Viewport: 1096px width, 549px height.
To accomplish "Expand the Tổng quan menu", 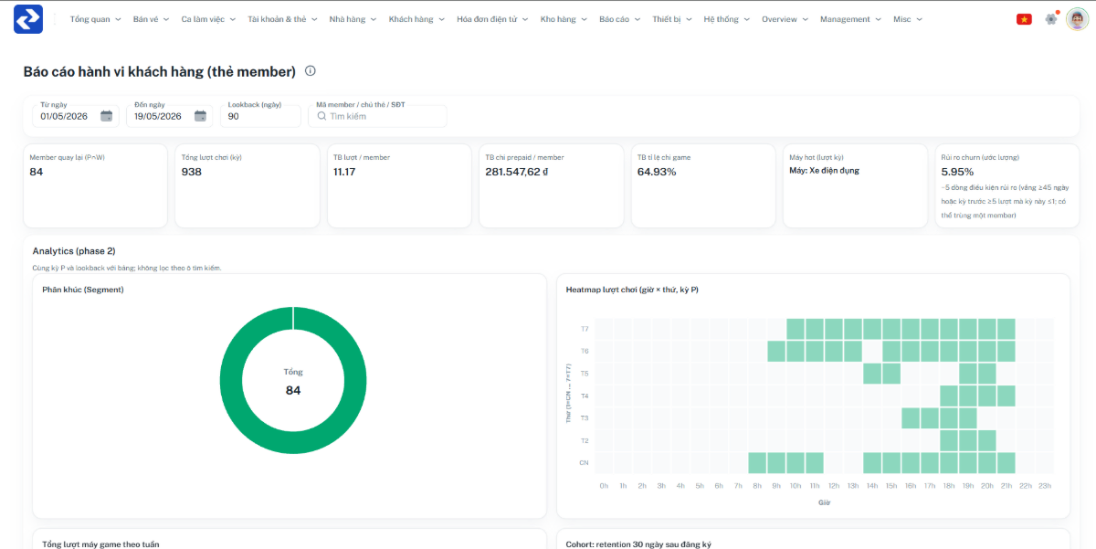I will [x=96, y=19].
